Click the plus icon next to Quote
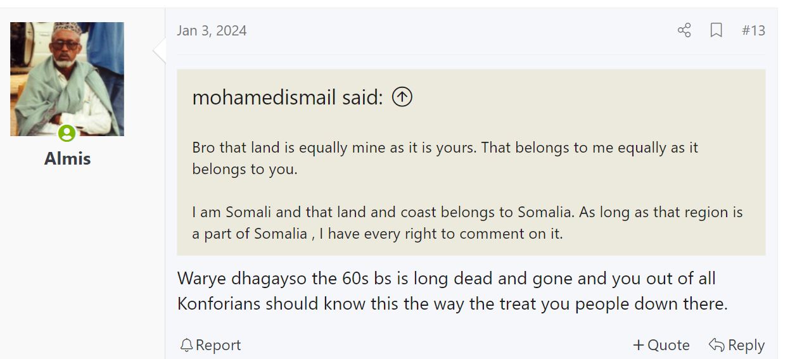Viewport: 802px width, 359px height. point(639,345)
